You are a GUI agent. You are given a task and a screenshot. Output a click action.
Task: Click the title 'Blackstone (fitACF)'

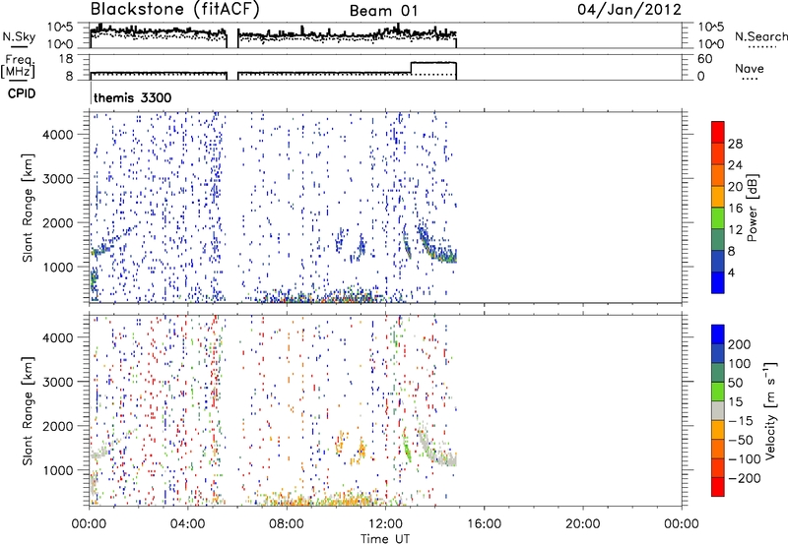pos(175,10)
